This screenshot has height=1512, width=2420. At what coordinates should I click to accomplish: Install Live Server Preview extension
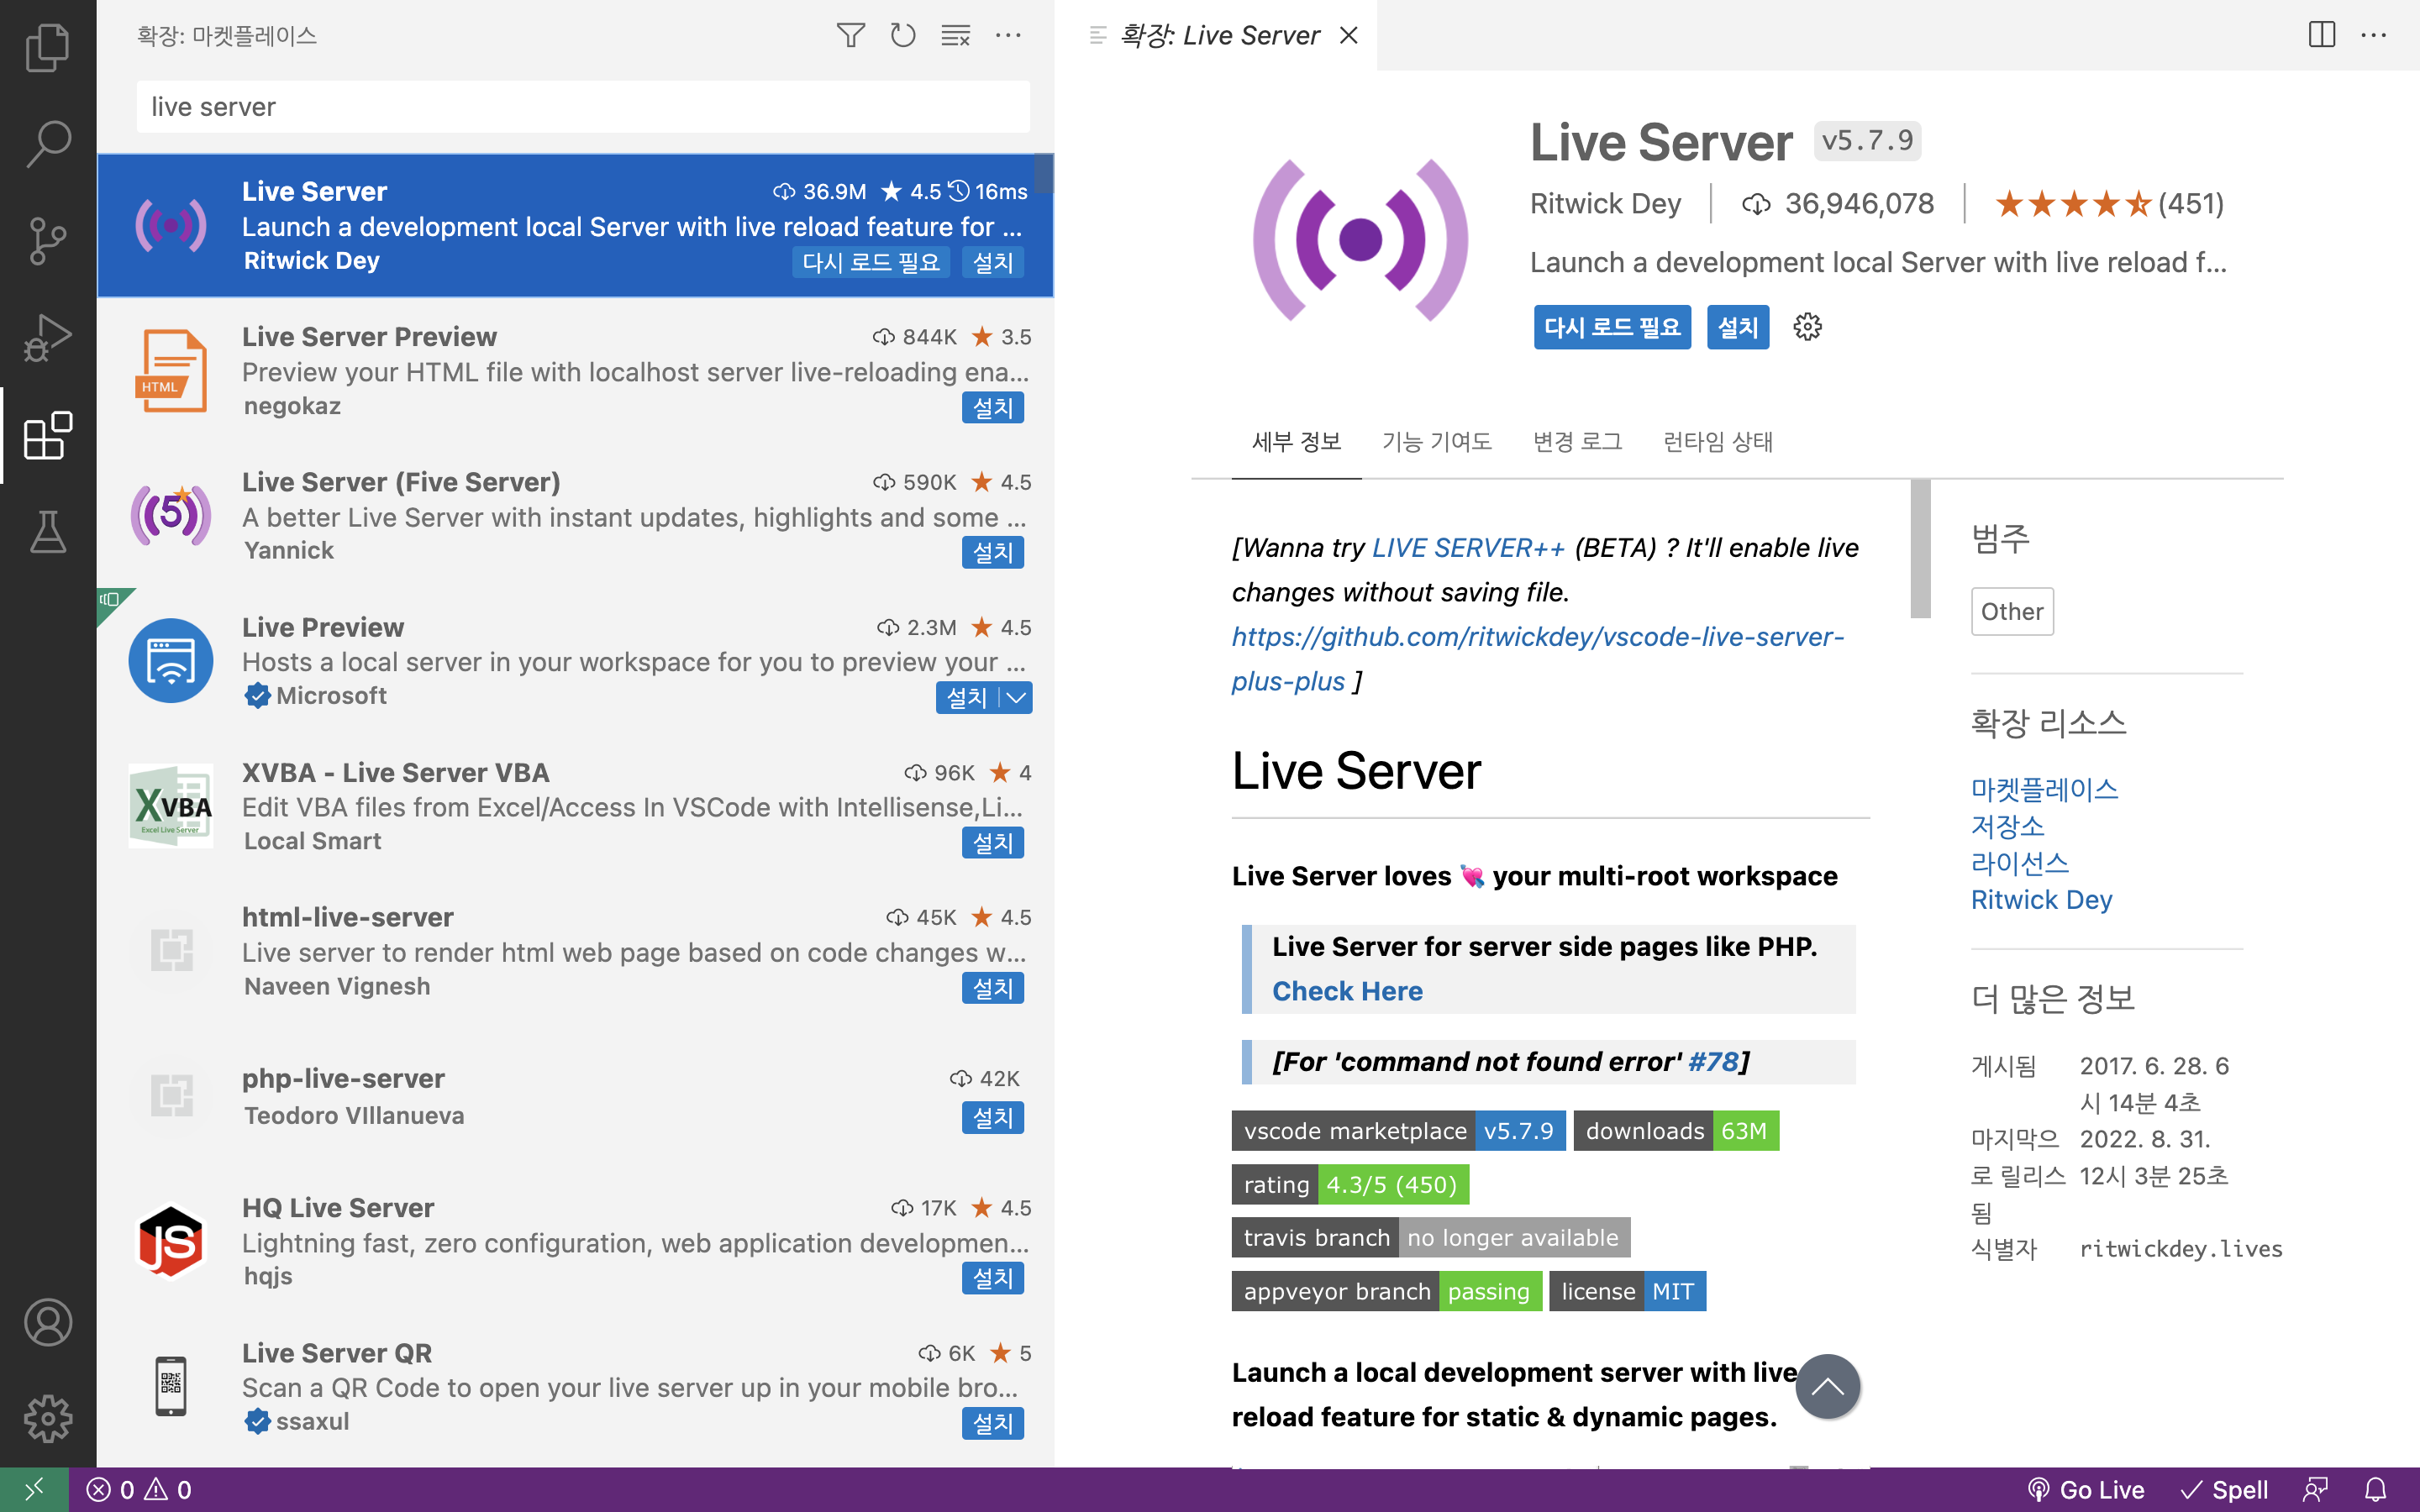click(x=992, y=408)
